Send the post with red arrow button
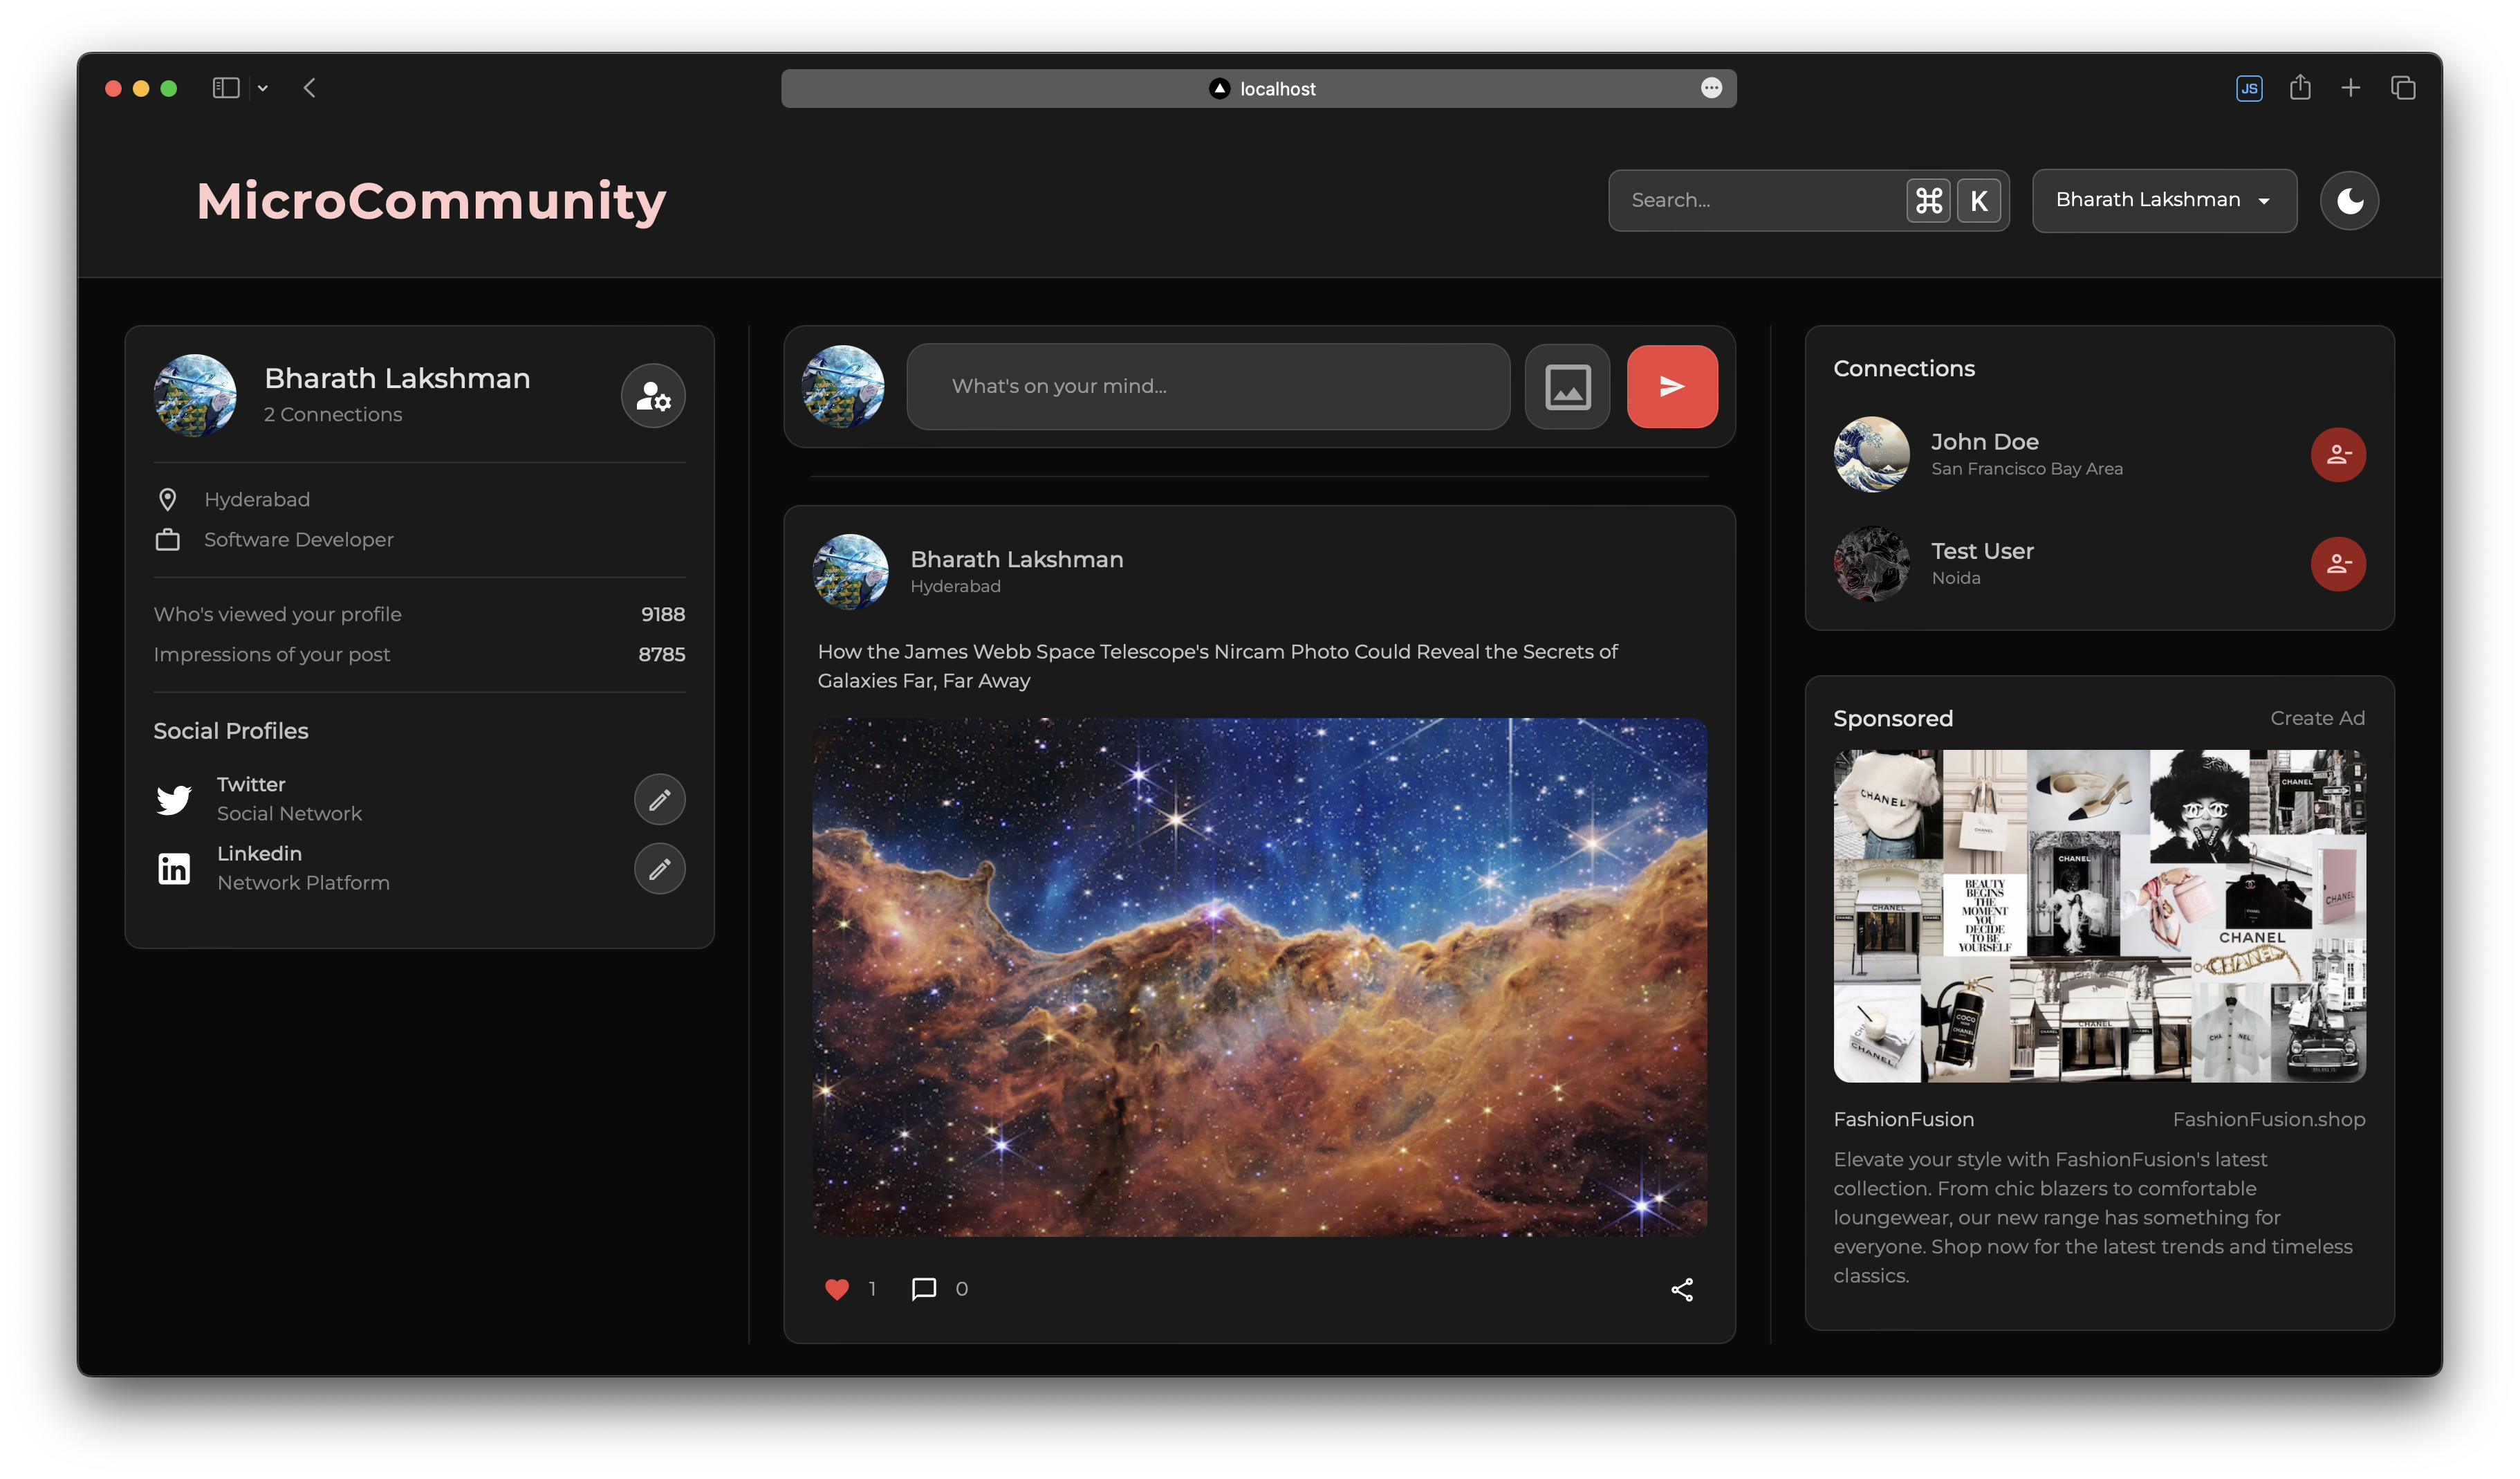 click(1672, 387)
